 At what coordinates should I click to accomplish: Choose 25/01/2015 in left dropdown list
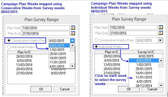58,54
